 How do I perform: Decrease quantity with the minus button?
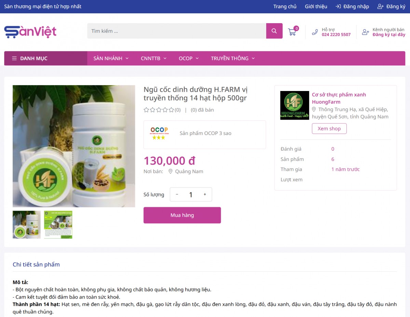tap(177, 194)
